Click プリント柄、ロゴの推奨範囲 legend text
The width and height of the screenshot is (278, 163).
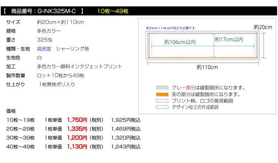point(202,101)
